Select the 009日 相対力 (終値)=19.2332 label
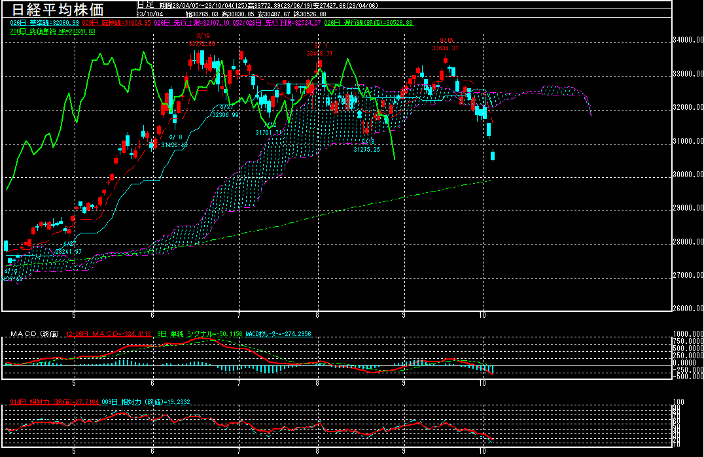 click(x=146, y=402)
